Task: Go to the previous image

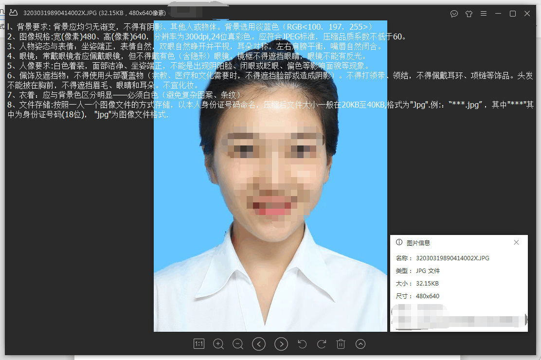Action: point(259,344)
